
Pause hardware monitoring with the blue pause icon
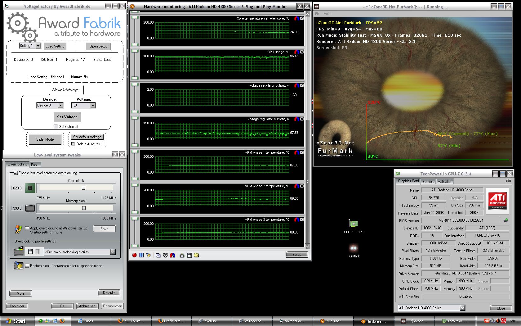141,255
